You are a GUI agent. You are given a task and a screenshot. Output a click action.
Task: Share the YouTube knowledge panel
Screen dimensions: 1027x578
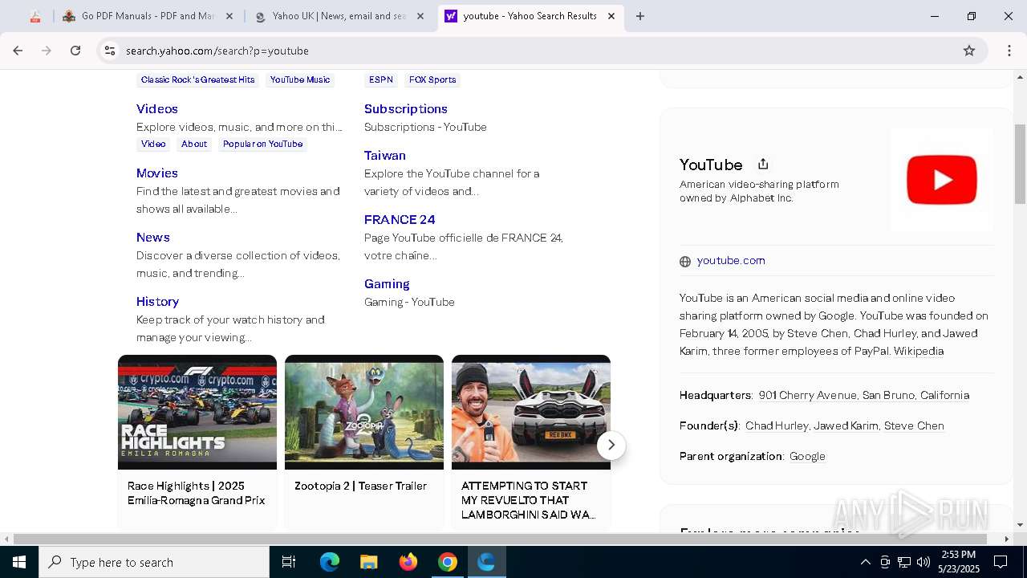tap(763, 164)
